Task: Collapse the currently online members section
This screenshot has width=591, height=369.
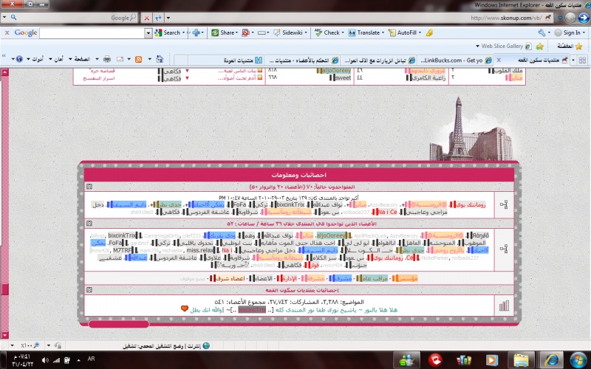Action: (90, 188)
